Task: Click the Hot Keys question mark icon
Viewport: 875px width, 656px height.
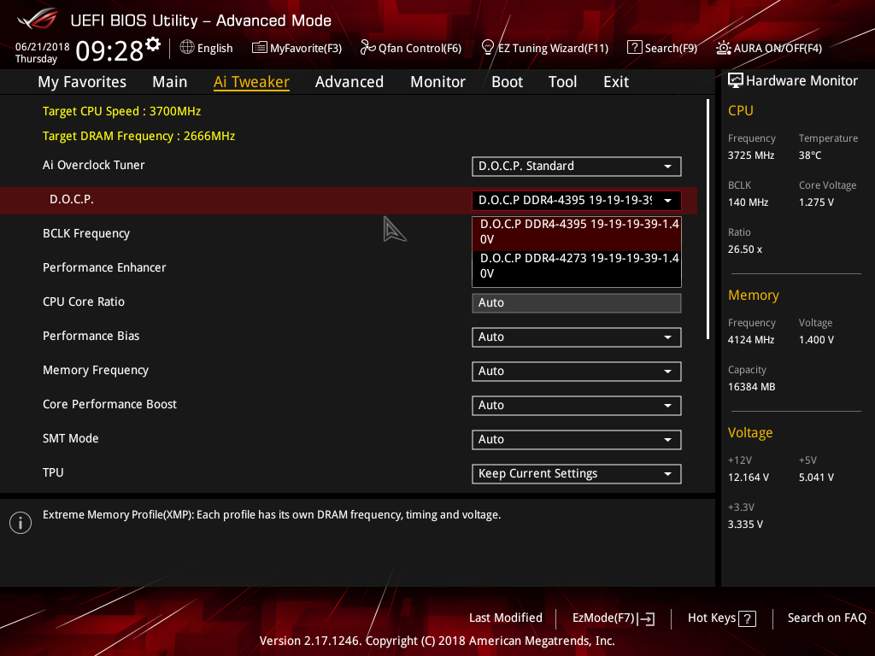Action: [747, 618]
